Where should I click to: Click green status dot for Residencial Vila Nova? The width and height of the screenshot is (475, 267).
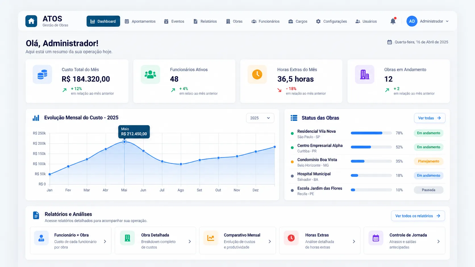tap(292, 133)
